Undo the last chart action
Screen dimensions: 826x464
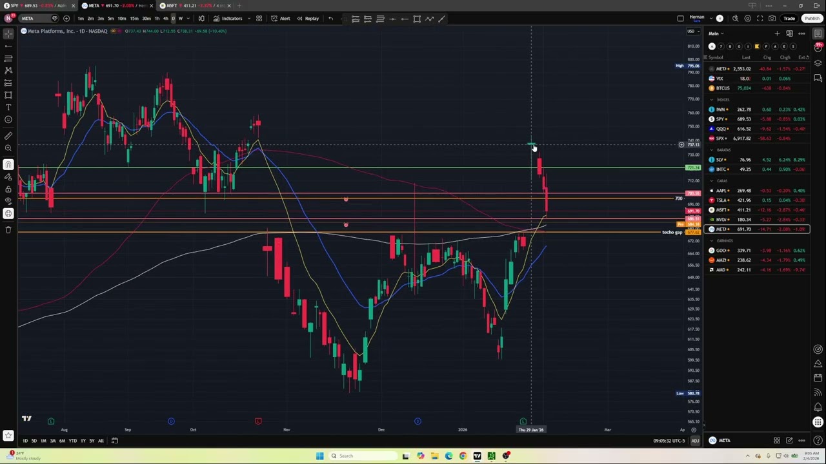pyautogui.click(x=330, y=18)
